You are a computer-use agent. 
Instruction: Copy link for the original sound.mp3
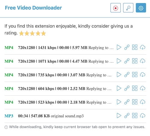[x=127, y=115]
